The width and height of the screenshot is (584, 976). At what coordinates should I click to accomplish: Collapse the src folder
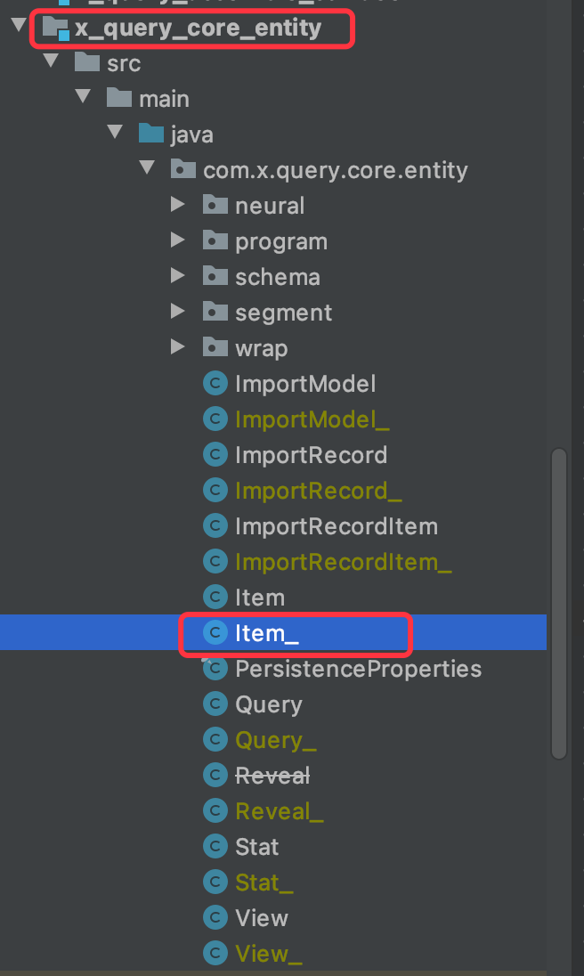click(51, 63)
